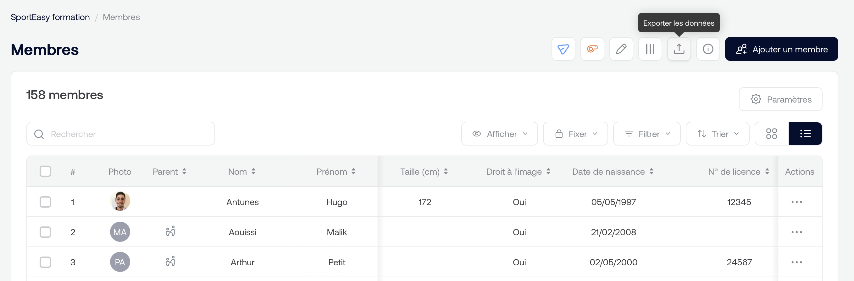Click Hugo Antunes profile photo
This screenshot has width=854, height=281.
pyautogui.click(x=120, y=201)
